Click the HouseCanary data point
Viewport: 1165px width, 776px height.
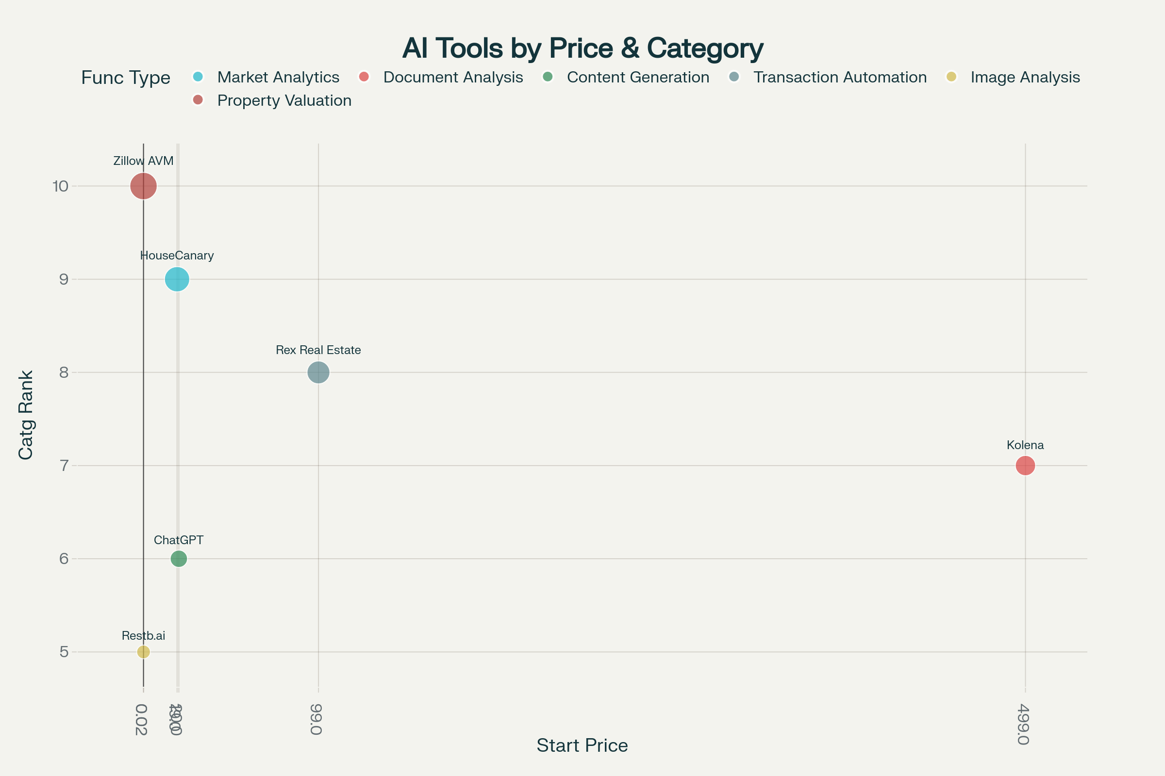(x=177, y=279)
